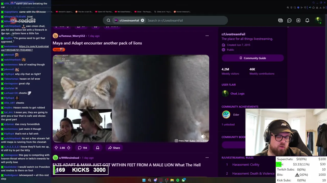Downvote the Maya and Adapt post

68,148
